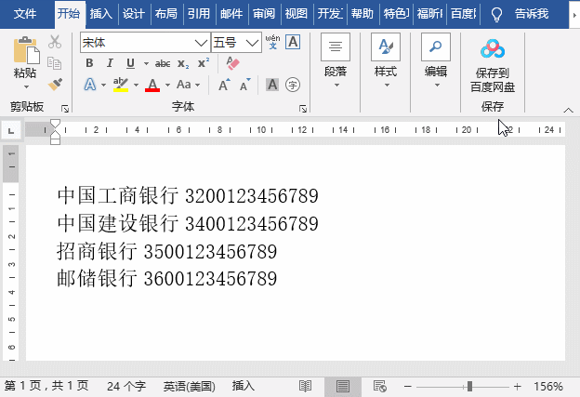This screenshot has height=397, width=580.
Task: Click the Copy icon
Action: point(54,63)
